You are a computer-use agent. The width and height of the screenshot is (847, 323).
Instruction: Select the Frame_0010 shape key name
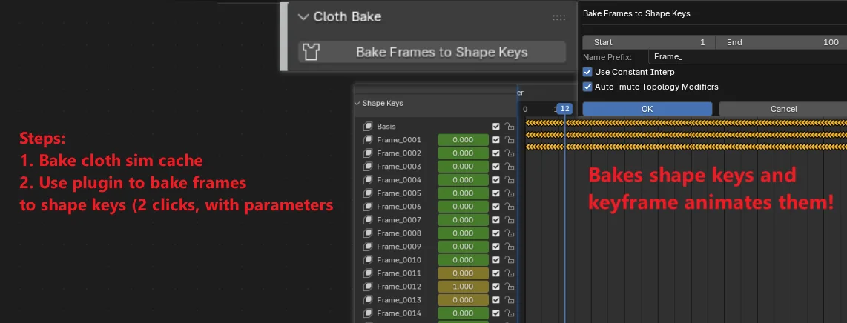click(x=398, y=260)
